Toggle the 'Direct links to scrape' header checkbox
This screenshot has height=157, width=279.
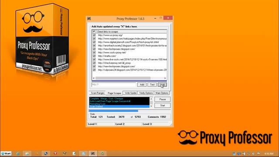94,31
